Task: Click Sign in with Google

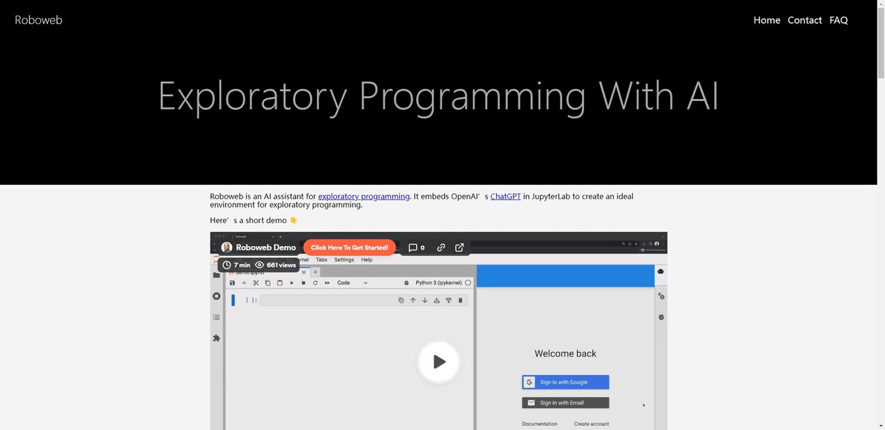Action: (565, 382)
